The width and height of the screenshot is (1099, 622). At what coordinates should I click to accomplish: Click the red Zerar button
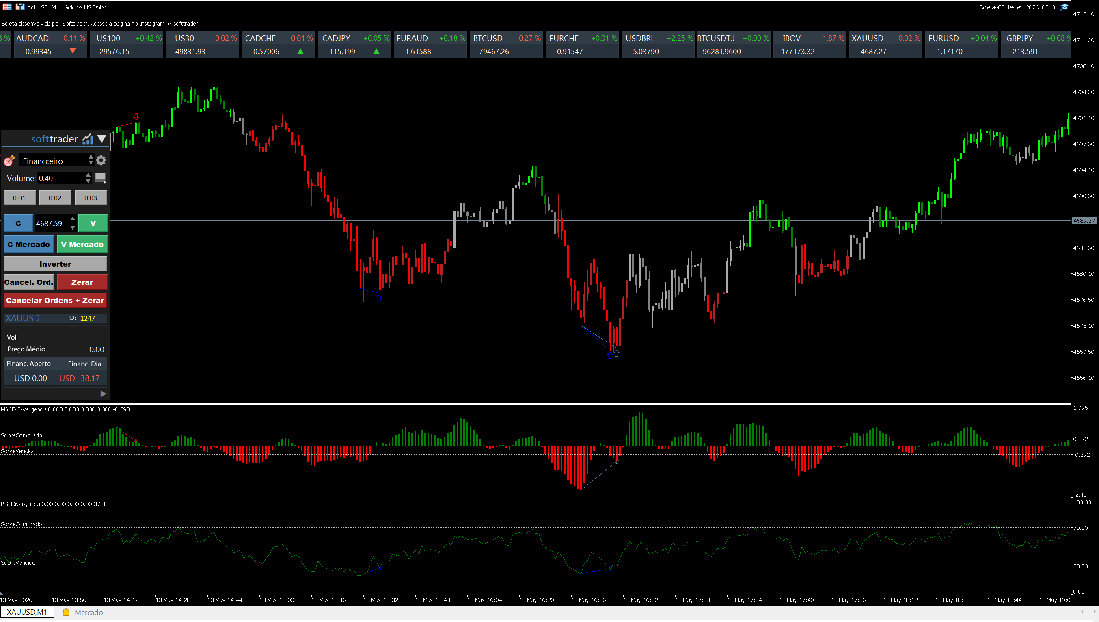point(82,282)
